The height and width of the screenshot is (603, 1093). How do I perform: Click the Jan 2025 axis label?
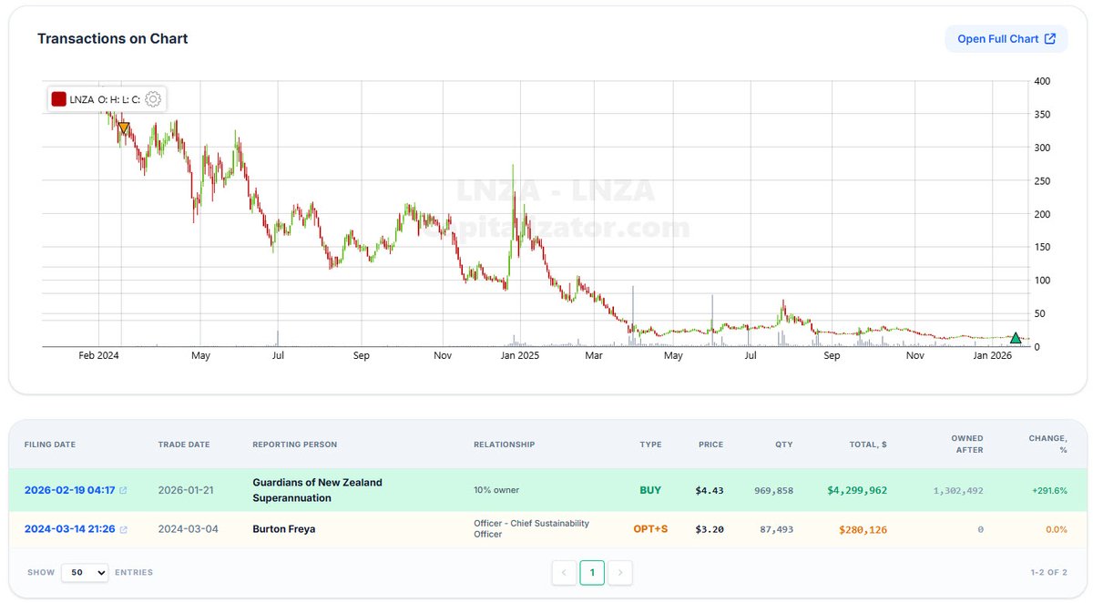[521, 356]
